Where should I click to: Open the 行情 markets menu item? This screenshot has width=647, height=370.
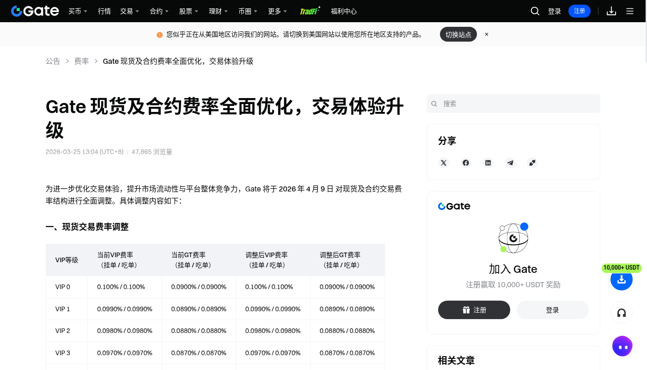tap(104, 11)
